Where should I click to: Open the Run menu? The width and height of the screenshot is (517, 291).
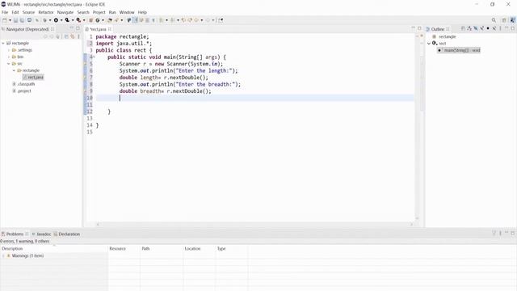pos(112,12)
